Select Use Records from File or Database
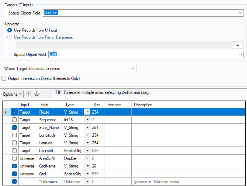The width and height of the screenshot is (247, 186). [10, 37]
